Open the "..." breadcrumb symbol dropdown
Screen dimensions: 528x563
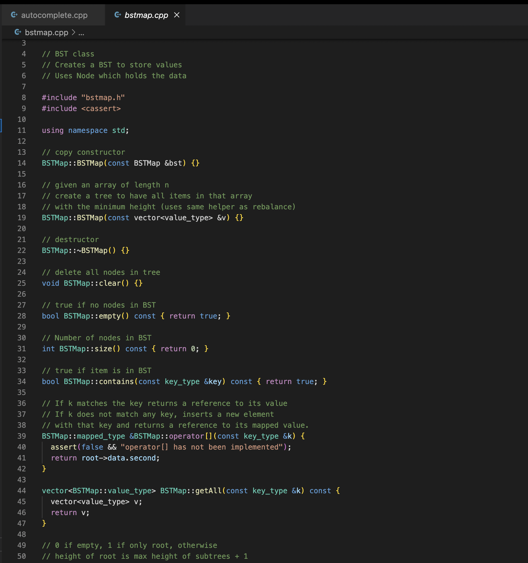point(81,32)
